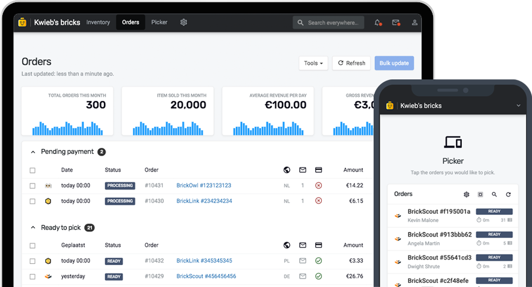The image size is (532, 287).
Task: Click the Date column header in Pending payment
Action: [x=67, y=170]
